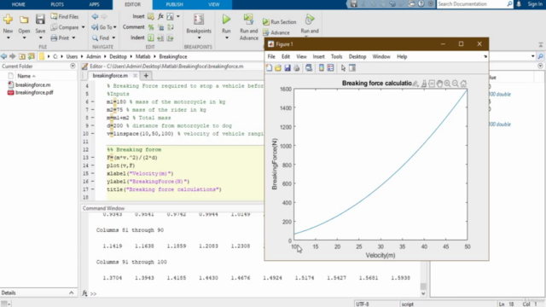Screen dimensions: 546x307
Task: Click the Zoom Out icon above the plot
Action: (455, 84)
